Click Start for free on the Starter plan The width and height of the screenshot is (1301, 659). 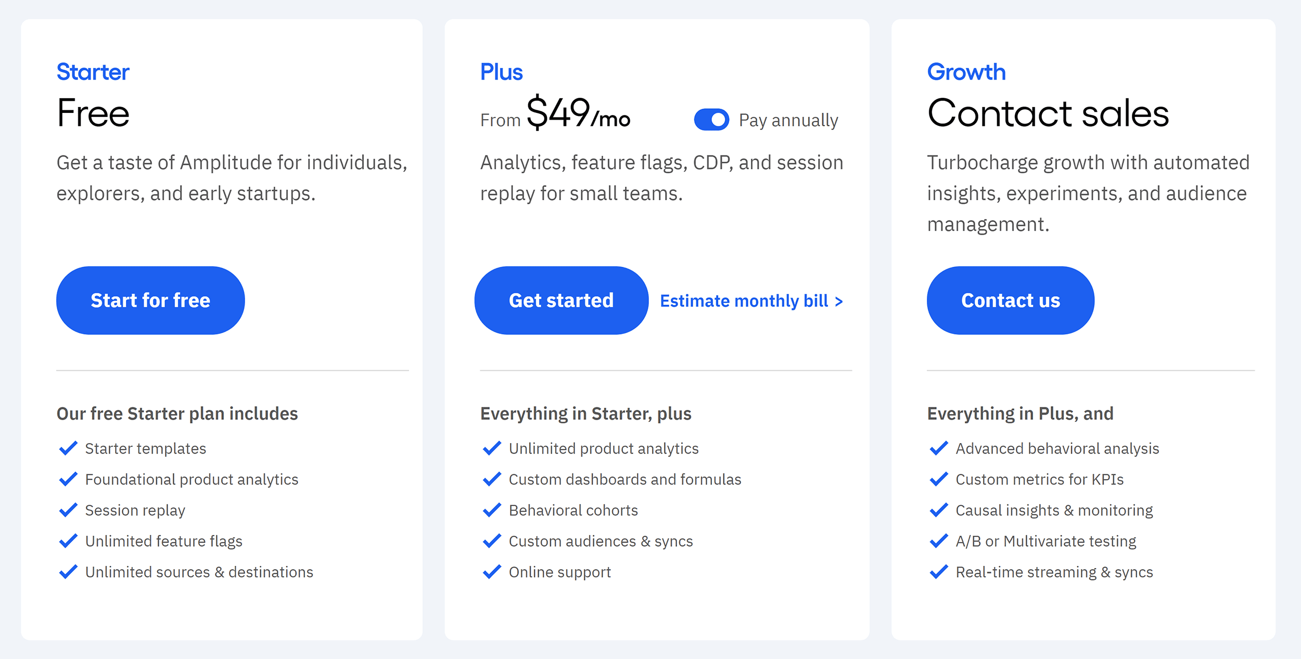click(150, 300)
